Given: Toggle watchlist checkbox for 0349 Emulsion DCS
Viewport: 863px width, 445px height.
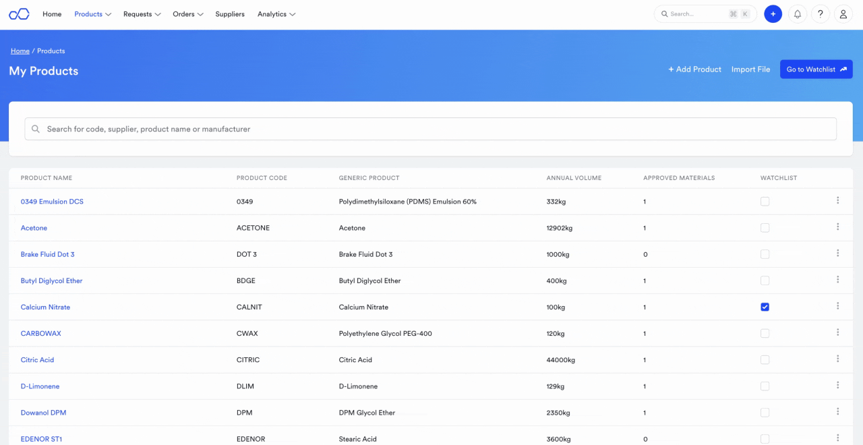Looking at the screenshot, I should [x=765, y=202].
